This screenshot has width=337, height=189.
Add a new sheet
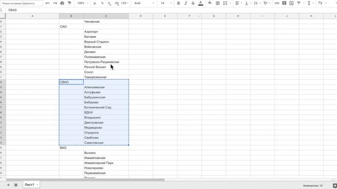(8, 185)
